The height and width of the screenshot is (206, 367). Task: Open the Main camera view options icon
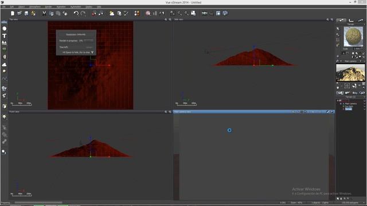(x=327, y=112)
